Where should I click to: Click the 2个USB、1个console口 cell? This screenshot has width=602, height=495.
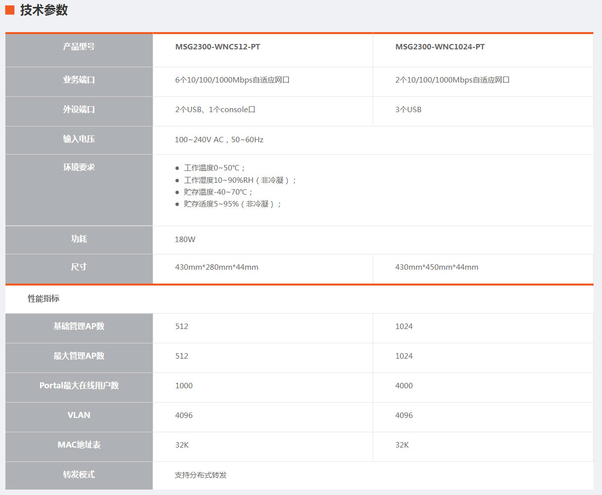coord(215,110)
